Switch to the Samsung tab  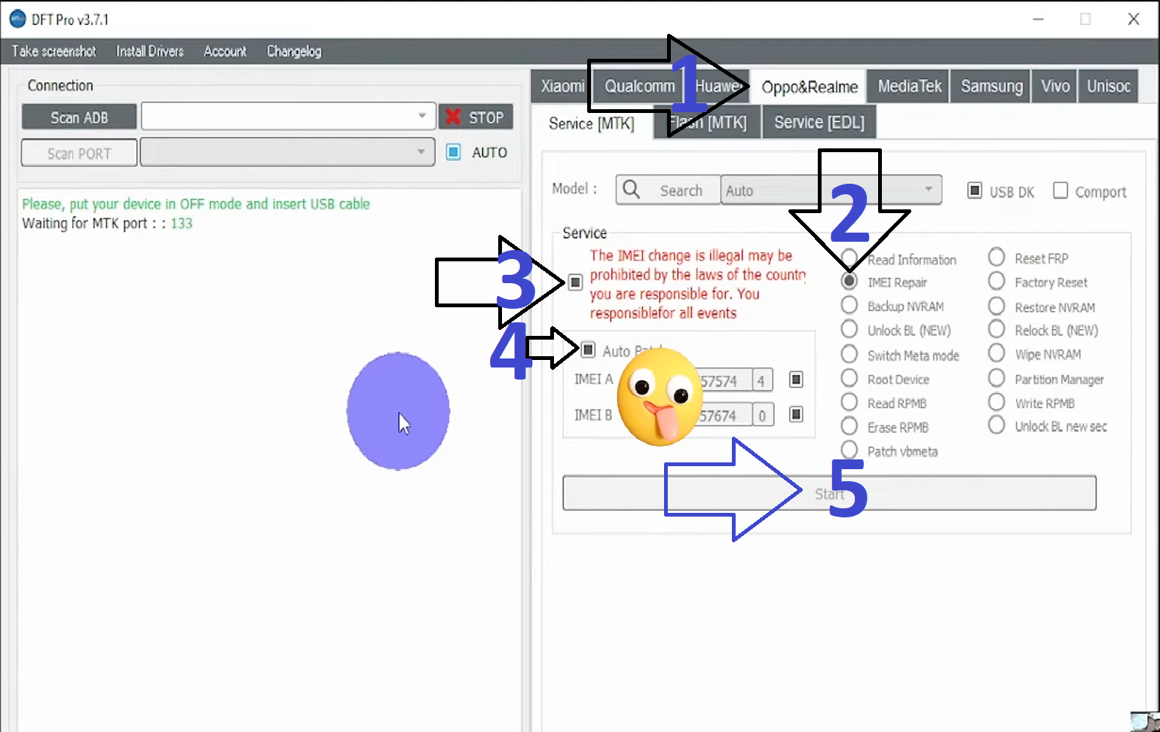click(x=991, y=86)
